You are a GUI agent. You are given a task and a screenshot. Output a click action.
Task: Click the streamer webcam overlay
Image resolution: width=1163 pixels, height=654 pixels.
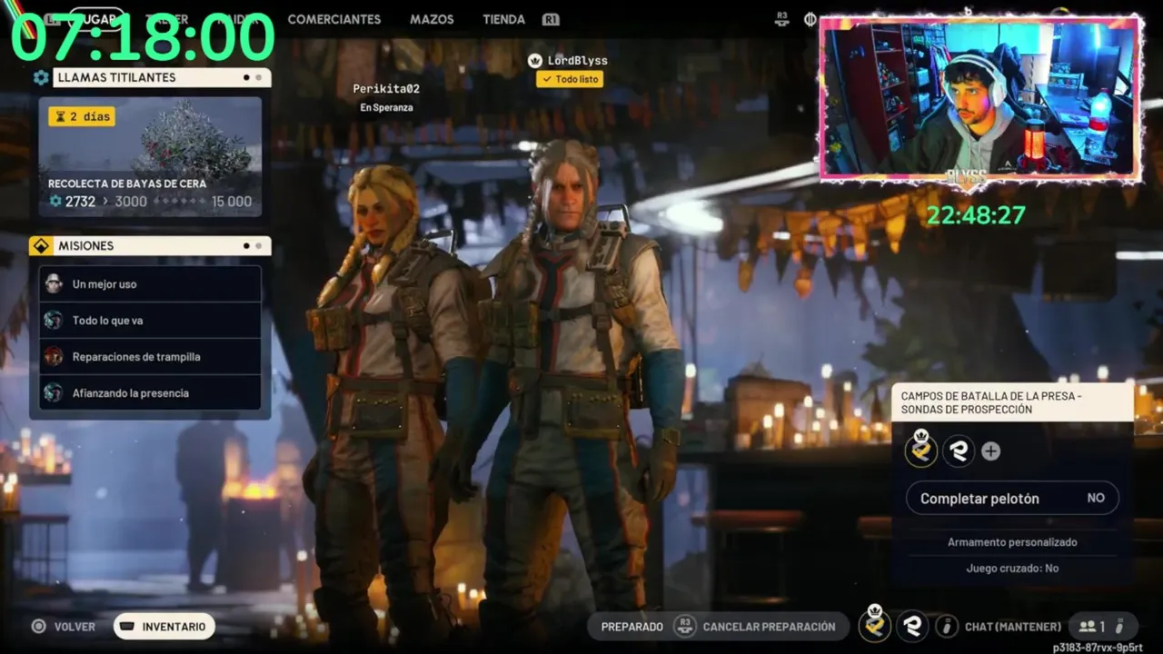[980, 99]
